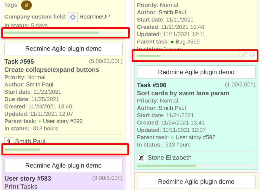260x190 pixels.
Task: Click the Redmine Agile plugin demo header above Task #596
Action: [x=196, y=72]
